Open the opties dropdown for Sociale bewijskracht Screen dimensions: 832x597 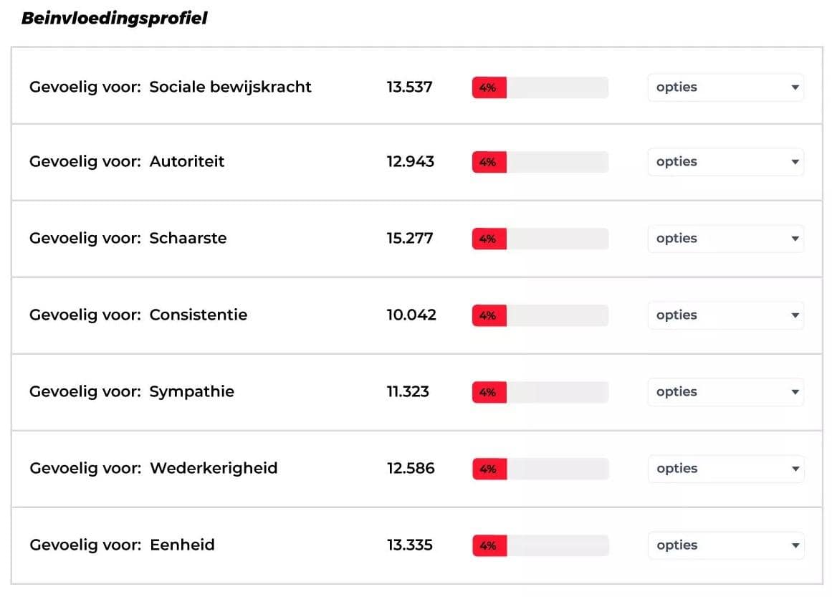[x=725, y=87]
